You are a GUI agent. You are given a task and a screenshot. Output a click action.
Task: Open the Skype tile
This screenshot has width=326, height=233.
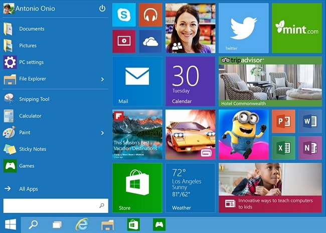(124, 15)
